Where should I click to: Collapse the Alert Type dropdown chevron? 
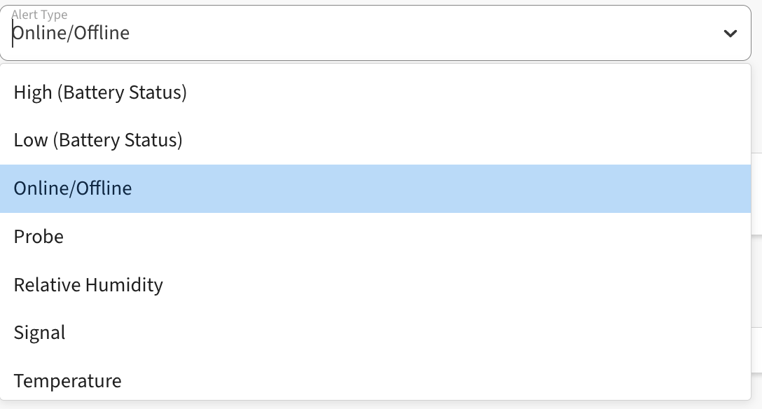[730, 32]
